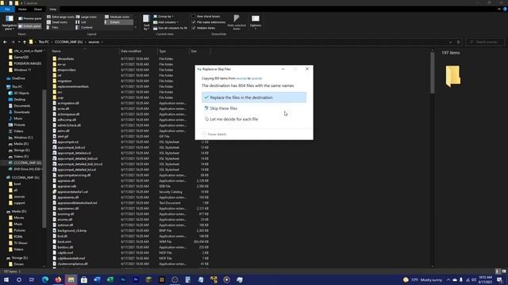Select Desktop in navigation pane

[x=19, y=99]
